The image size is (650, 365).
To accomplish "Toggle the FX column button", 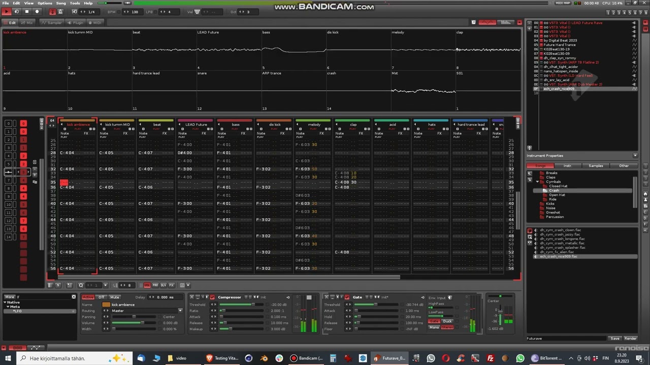I will (x=172, y=285).
